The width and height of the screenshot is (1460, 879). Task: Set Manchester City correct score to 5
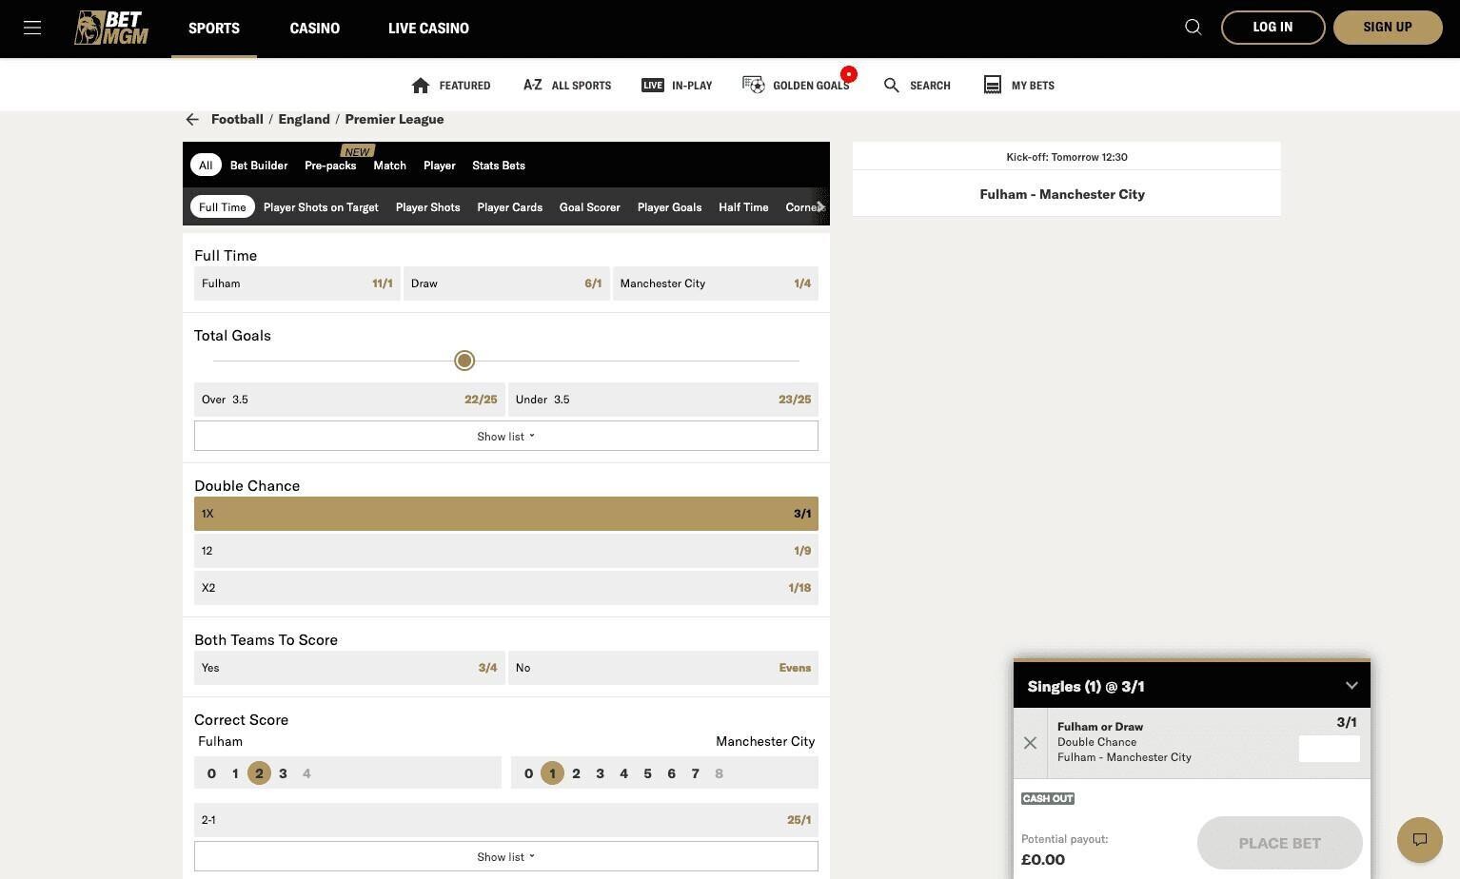tap(647, 773)
